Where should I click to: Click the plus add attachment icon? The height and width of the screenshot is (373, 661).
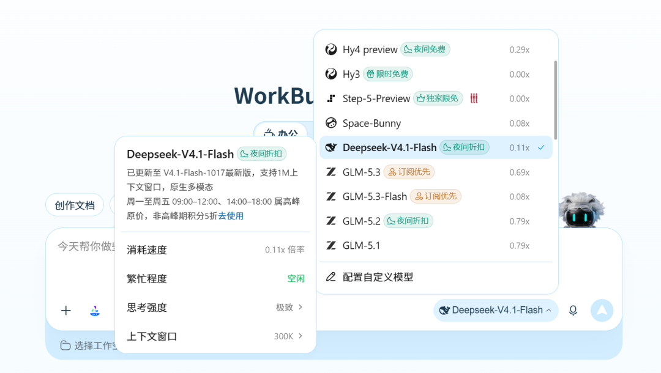pos(65,311)
